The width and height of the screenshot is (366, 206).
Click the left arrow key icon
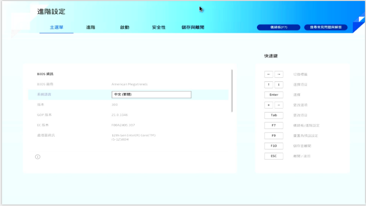[268, 74]
